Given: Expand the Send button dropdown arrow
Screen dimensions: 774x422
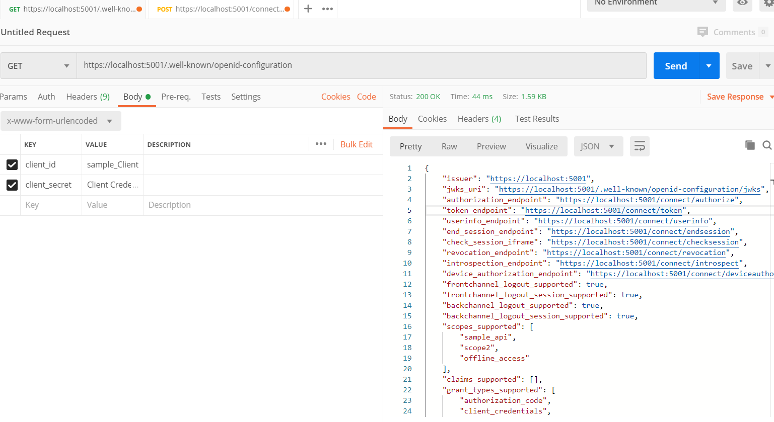Looking at the screenshot, I should coord(709,66).
